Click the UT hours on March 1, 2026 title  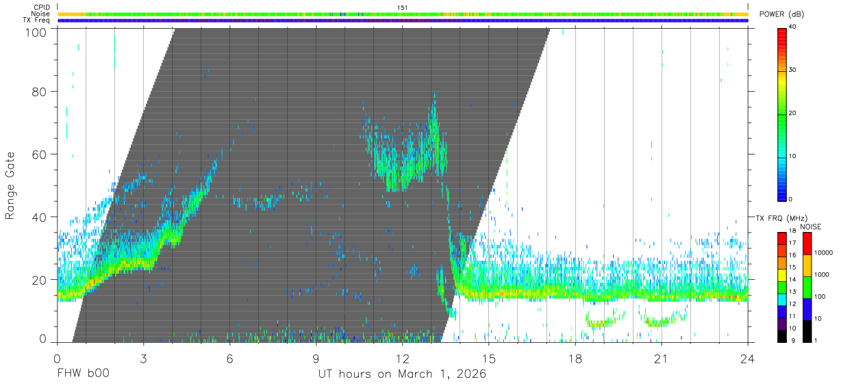[402, 374]
